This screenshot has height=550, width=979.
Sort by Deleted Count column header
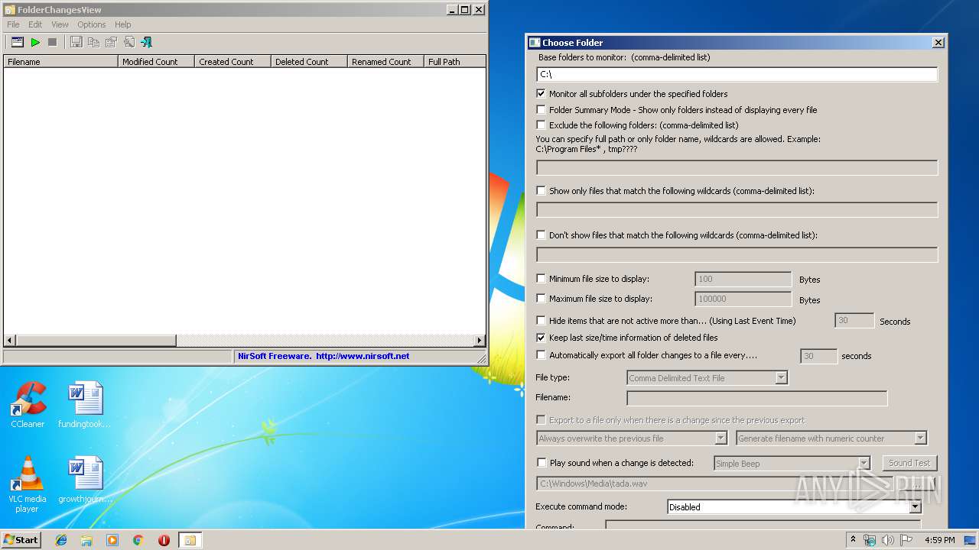[x=310, y=62]
